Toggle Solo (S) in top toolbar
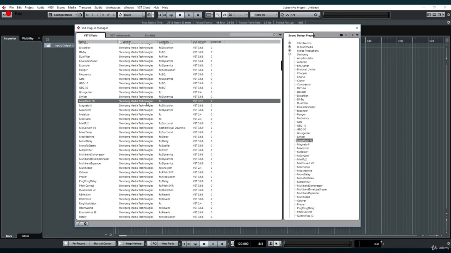451x253 pixels. pos(93,15)
